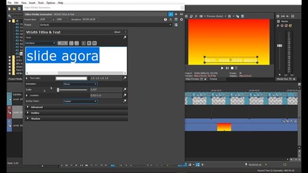Click the question mark next to About

click(126, 32)
